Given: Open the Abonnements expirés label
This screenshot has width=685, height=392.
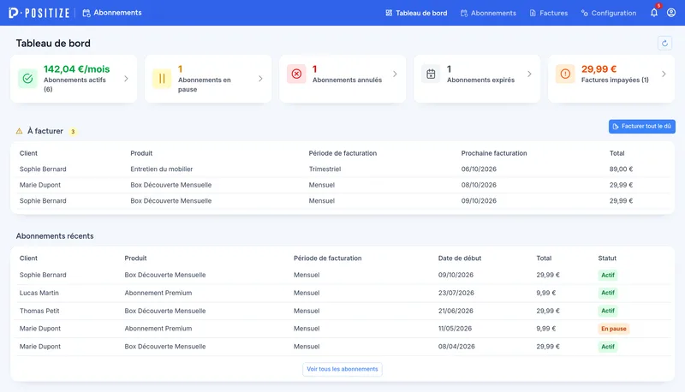Looking at the screenshot, I should (480, 80).
